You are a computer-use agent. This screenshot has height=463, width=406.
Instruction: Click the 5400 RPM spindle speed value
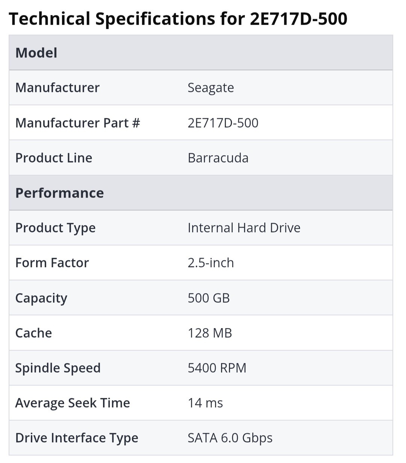217,368
